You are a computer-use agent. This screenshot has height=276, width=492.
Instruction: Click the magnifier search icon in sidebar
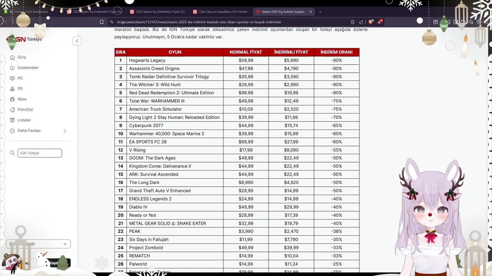12,153
